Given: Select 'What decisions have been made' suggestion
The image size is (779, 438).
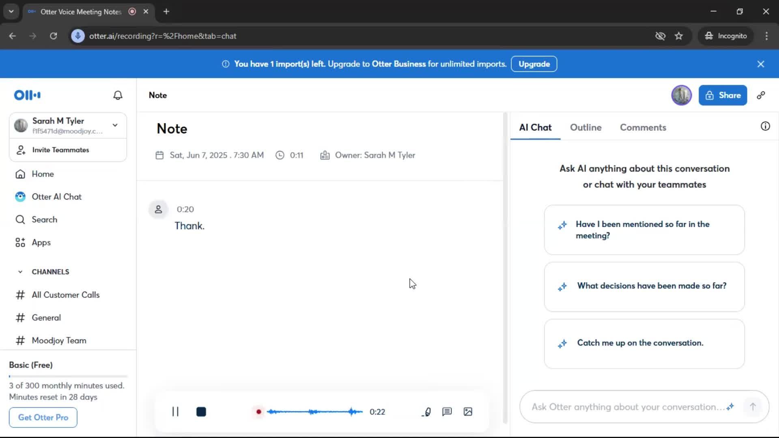Looking at the screenshot, I should point(644,287).
